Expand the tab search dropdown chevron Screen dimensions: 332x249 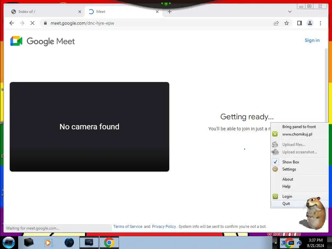pos(290,12)
